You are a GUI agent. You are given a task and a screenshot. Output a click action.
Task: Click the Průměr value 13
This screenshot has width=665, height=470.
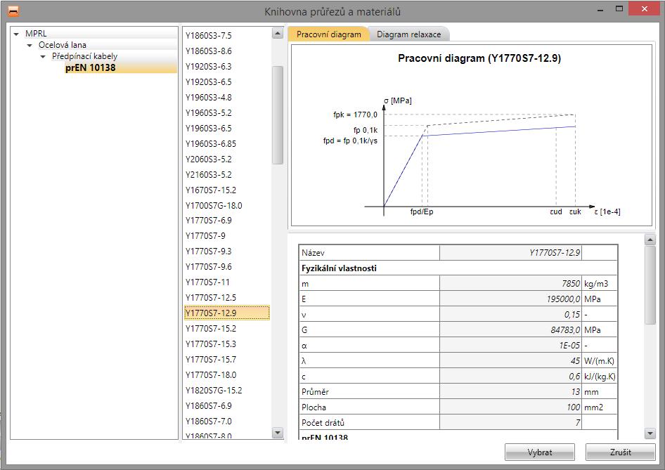coord(510,391)
